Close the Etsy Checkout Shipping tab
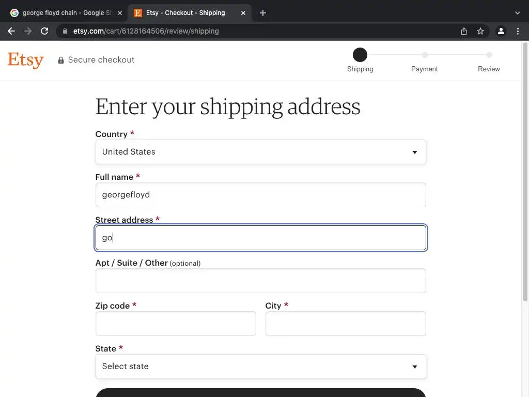This screenshot has height=397, width=529. point(243,13)
